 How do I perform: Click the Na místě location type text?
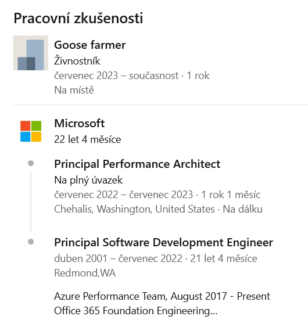point(74,90)
